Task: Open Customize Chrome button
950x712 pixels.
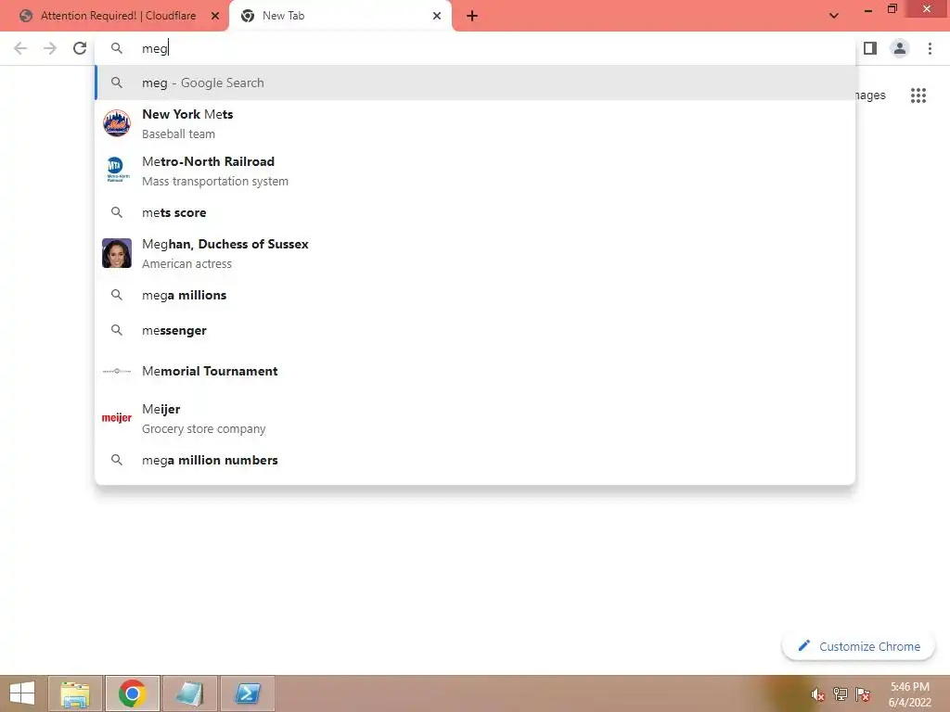Action: click(858, 646)
